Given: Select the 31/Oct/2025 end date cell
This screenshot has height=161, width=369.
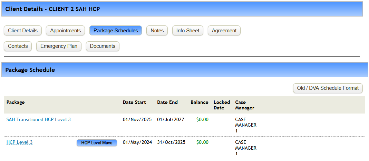Looking at the screenshot, I should (171, 142).
